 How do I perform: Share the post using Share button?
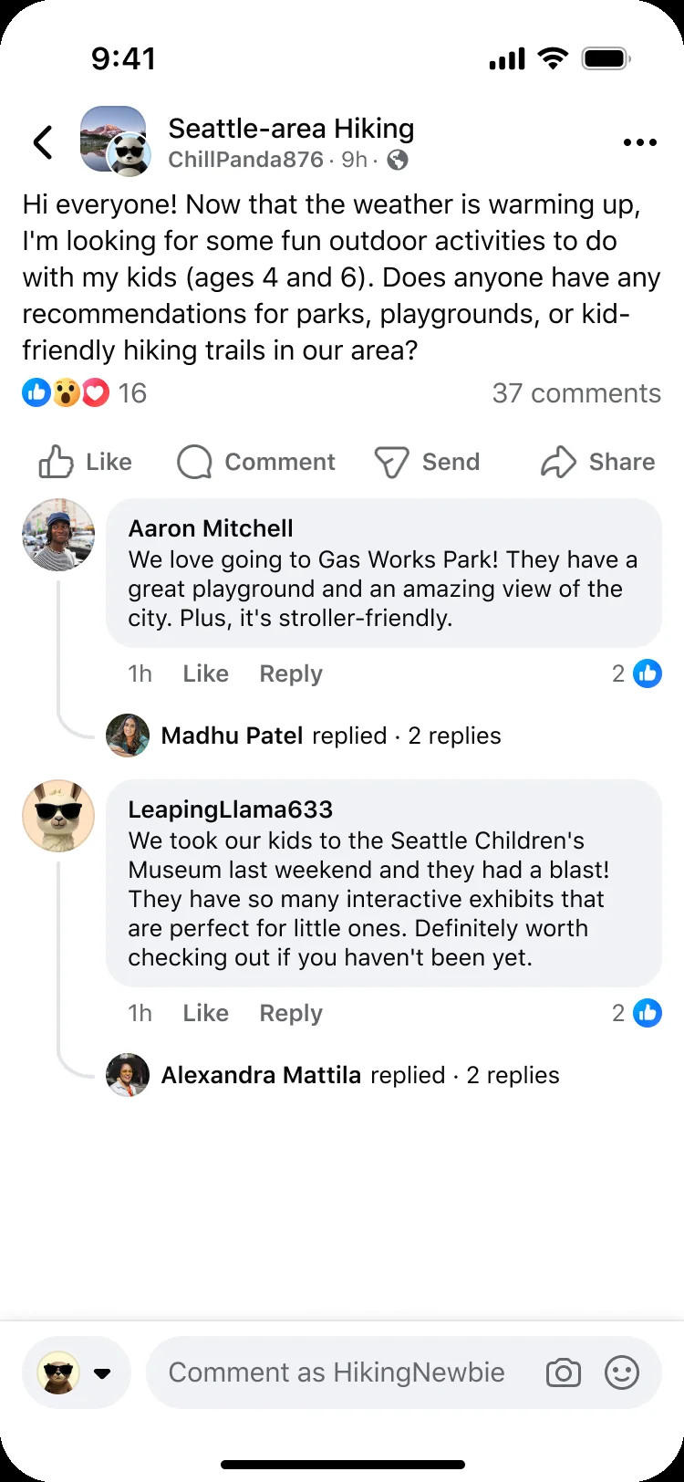(x=597, y=462)
